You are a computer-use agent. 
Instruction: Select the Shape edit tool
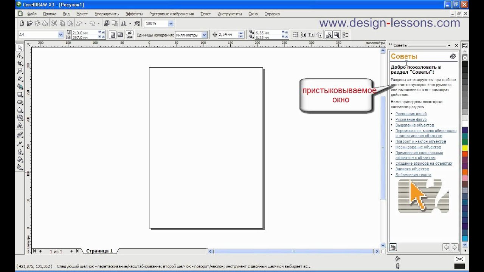[20, 56]
